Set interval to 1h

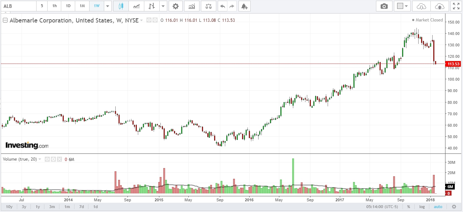(x=54, y=6)
